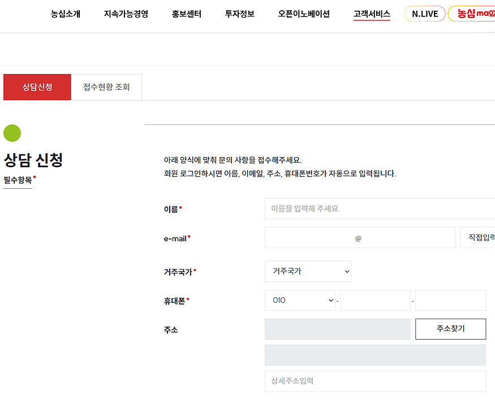Click the e-mail address input field

click(308, 238)
